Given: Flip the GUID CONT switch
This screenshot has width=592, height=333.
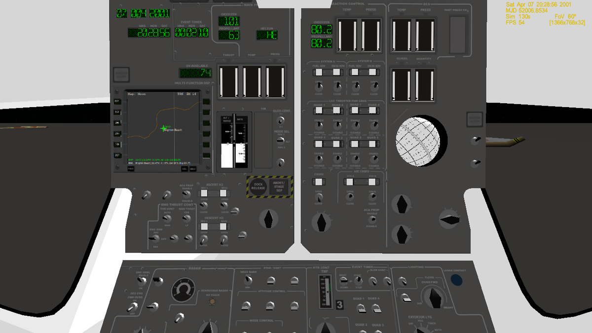Looking at the screenshot, I should point(281,120).
